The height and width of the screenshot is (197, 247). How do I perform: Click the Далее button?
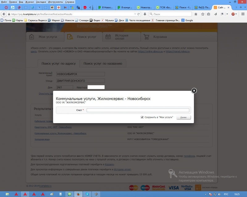183,117
